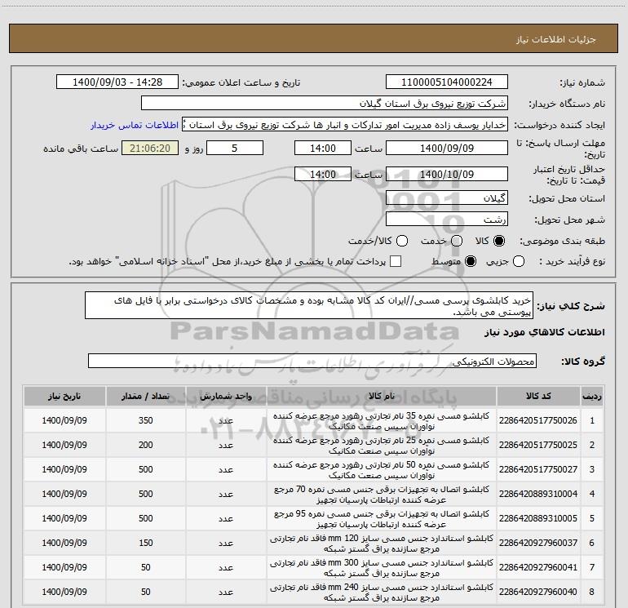Toggle the اسناد خزانه اسلامی payment checkbox
The width and height of the screenshot is (628, 608).
pos(396,261)
